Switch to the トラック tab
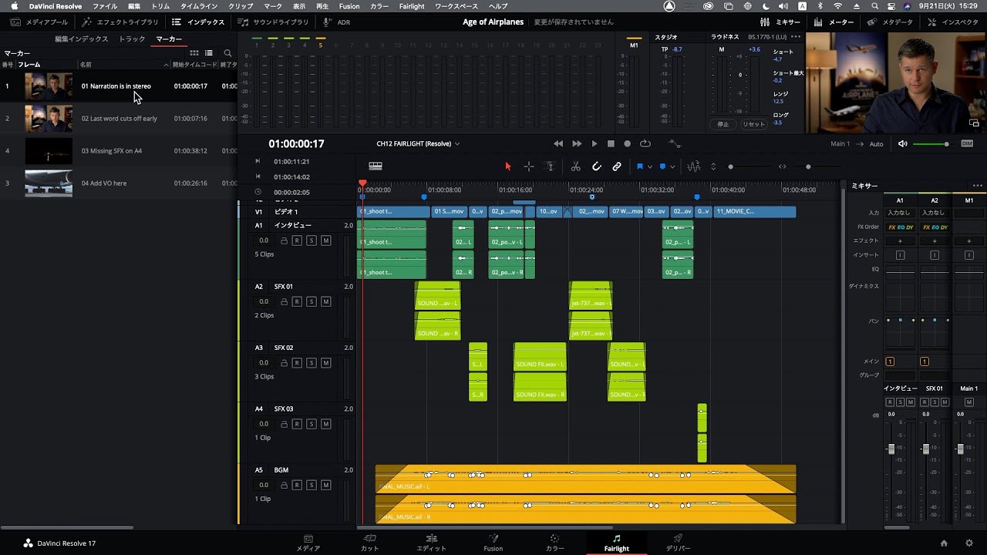The image size is (987, 555). tap(131, 38)
